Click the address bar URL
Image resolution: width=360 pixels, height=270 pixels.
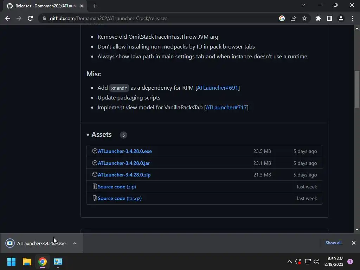(108, 18)
